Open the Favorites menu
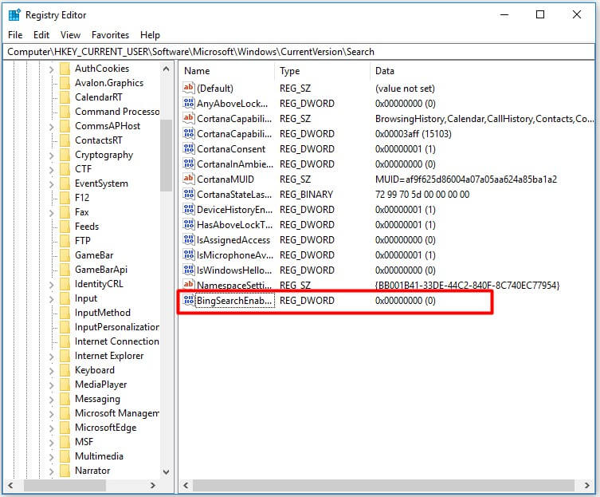This screenshot has height=497, width=600. click(x=110, y=35)
